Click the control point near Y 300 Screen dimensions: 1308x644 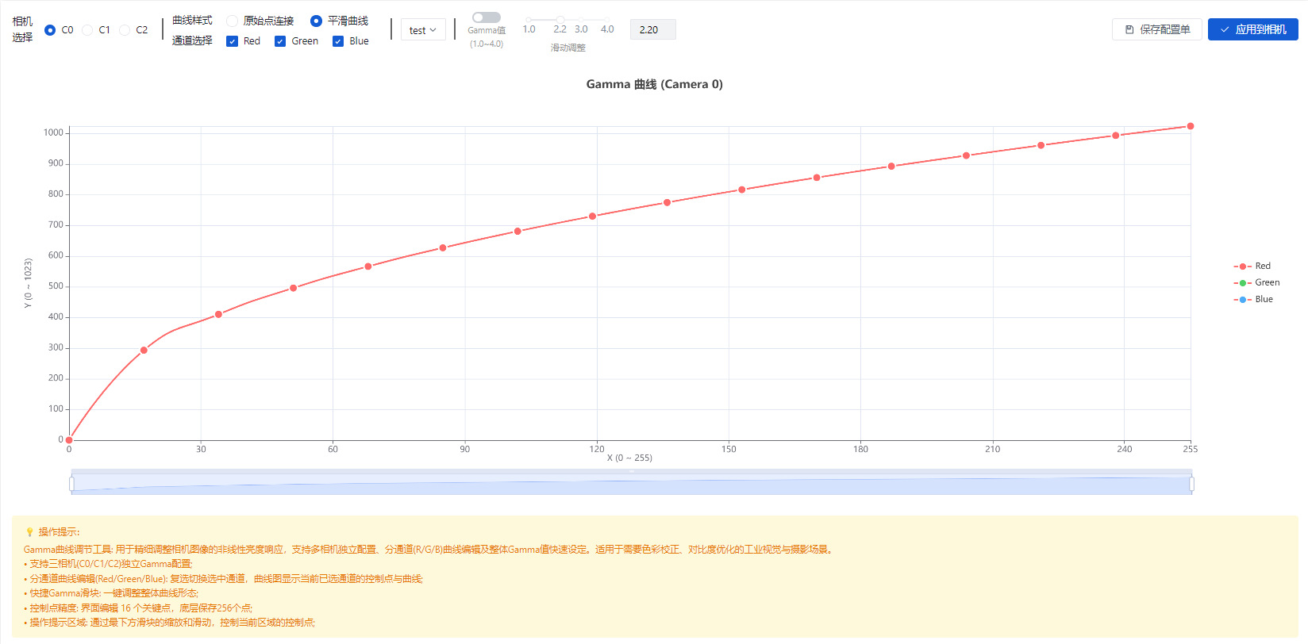(x=144, y=351)
